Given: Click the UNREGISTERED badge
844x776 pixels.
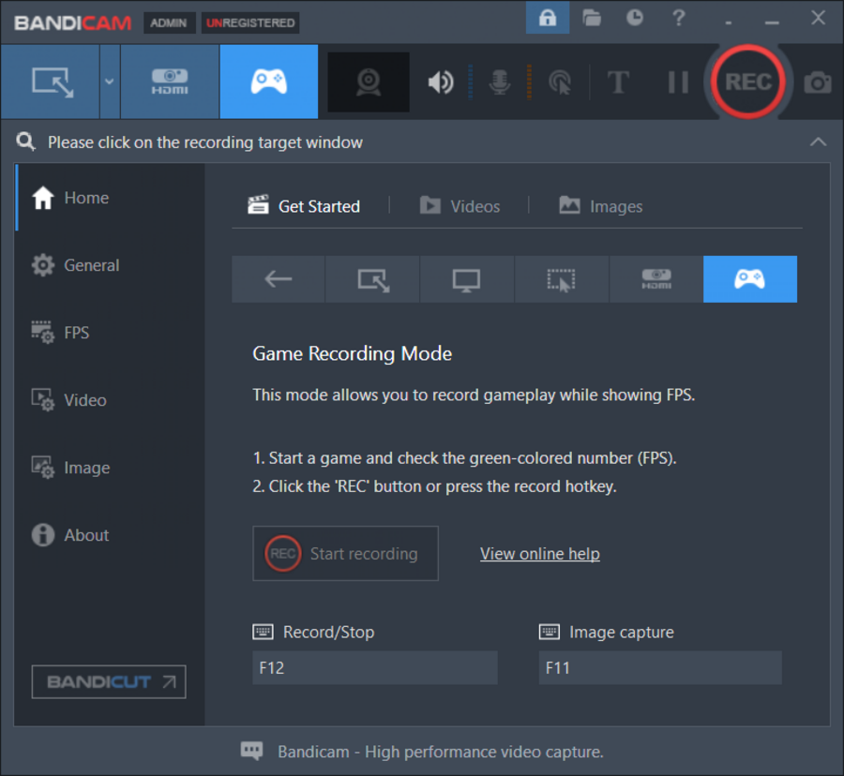Looking at the screenshot, I should click(250, 23).
